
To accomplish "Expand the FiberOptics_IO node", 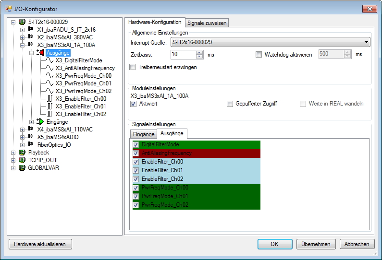I will coord(22,145).
